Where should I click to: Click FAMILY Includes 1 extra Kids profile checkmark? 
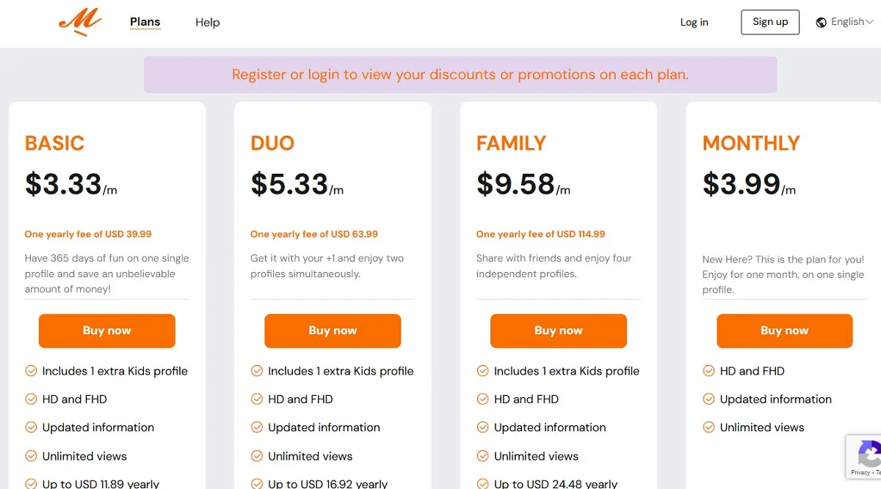click(x=482, y=371)
